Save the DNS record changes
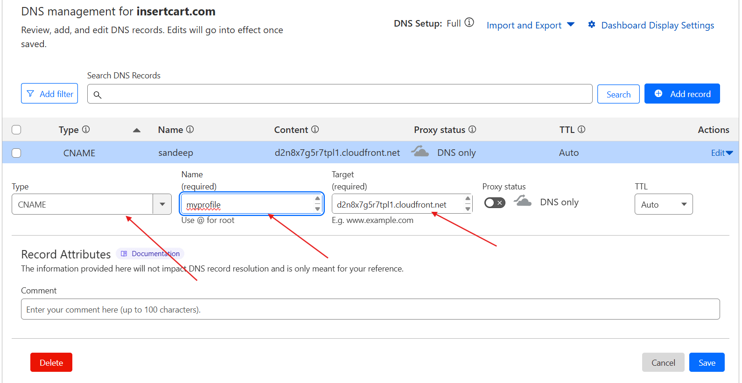 coord(707,362)
